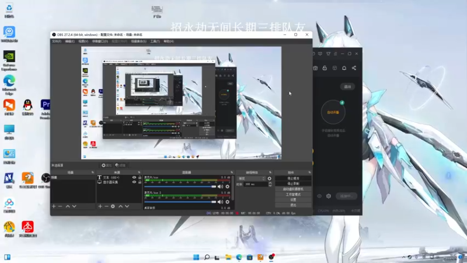
Task: Click Stop Recording button in Controls
Action: (x=294, y=184)
